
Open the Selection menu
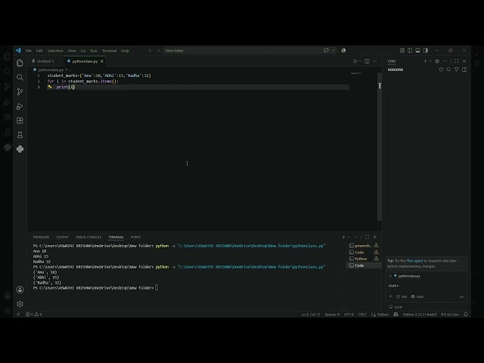coord(55,51)
